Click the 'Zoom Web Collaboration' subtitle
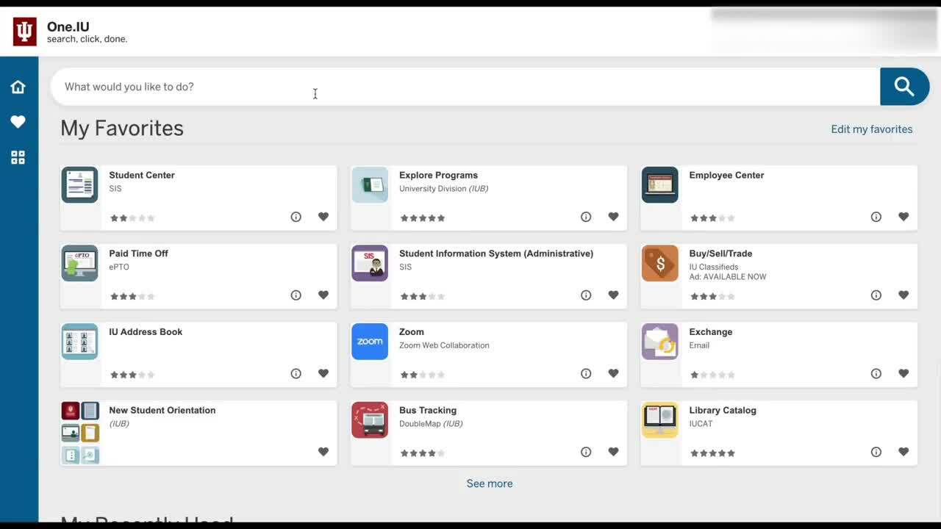Screen dimensions: 941x529 point(444,345)
